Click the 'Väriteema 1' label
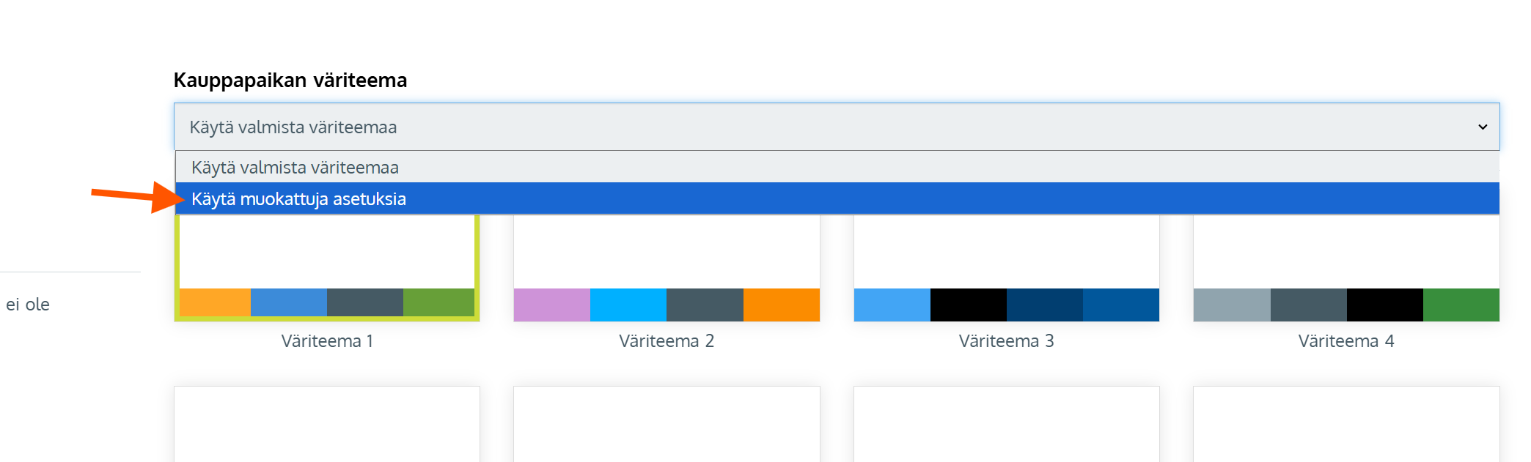This screenshot has height=462, width=1531. pyautogui.click(x=327, y=341)
